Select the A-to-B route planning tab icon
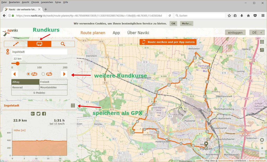The width and height of the screenshot is (267, 162). pyautogui.click(x=16, y=44)
